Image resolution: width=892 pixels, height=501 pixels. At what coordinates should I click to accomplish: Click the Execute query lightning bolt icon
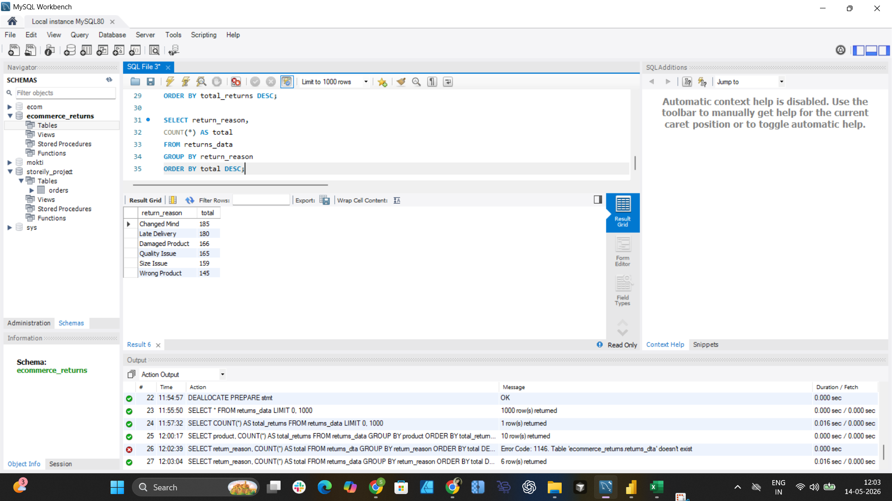(170, 82)
